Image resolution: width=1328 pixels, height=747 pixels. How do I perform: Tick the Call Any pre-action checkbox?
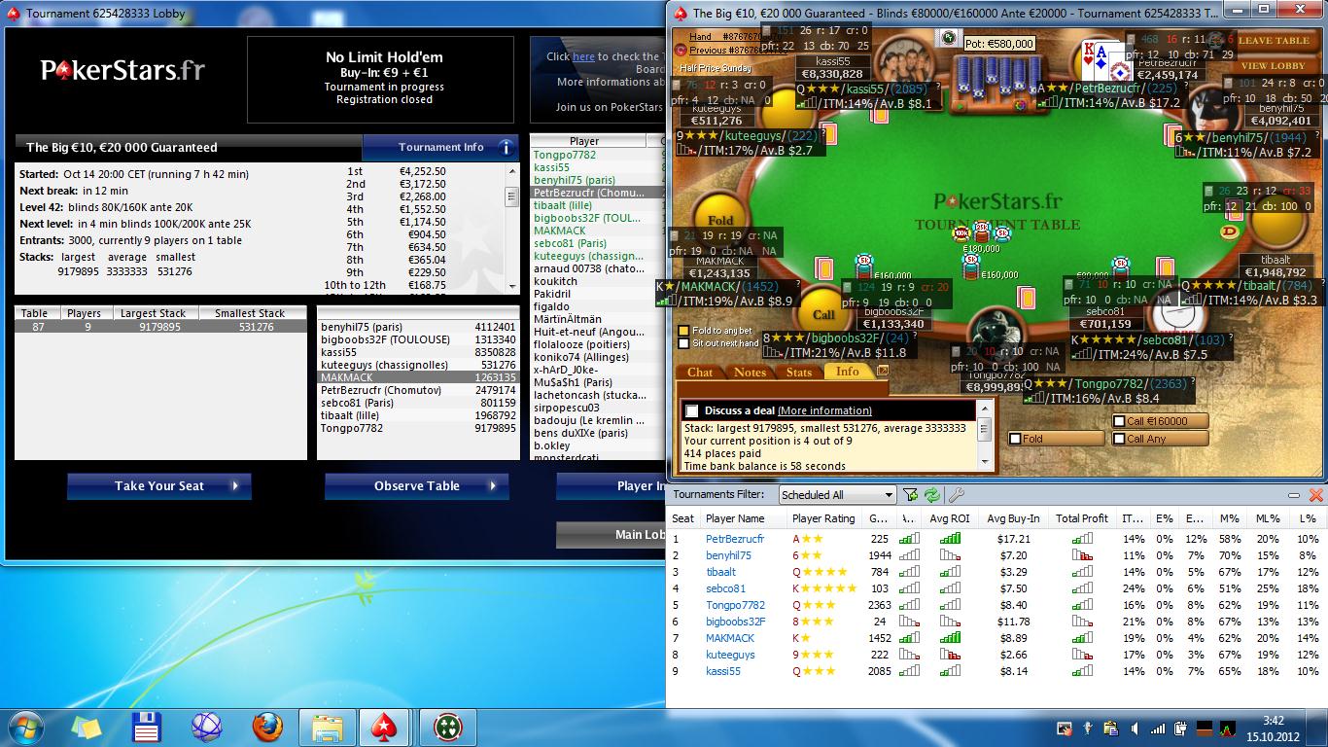(1119, 439)
